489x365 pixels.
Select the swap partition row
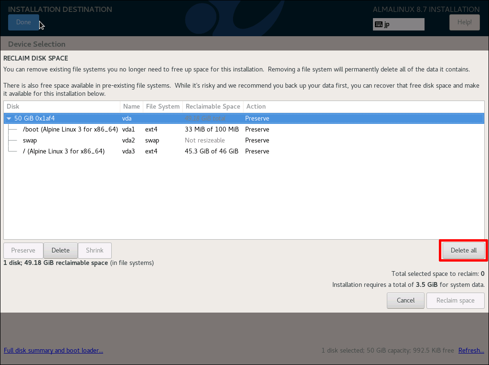(244, 141)
